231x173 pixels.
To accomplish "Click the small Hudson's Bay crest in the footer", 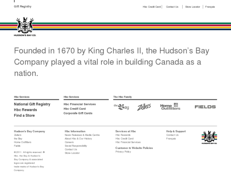I will tap(209, 137).
